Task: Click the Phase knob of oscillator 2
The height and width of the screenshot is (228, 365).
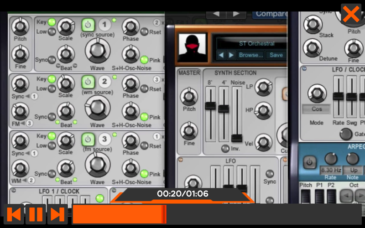Action: [130, 83]
